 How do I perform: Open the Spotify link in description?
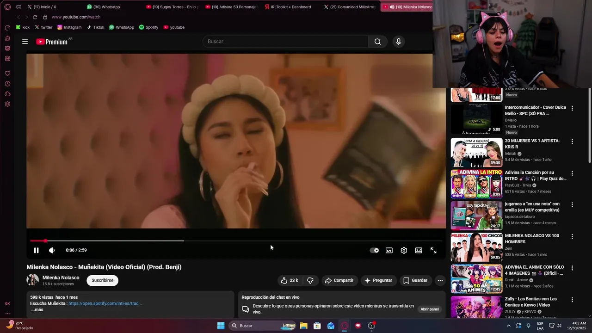pos(105,303)
